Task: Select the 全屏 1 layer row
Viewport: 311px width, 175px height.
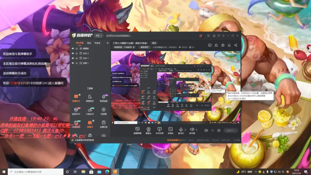Action: point(90,63)
